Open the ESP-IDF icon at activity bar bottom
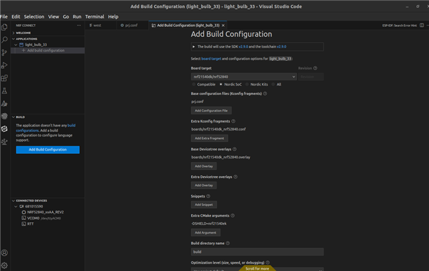429x271 pixels. (5, 141)
